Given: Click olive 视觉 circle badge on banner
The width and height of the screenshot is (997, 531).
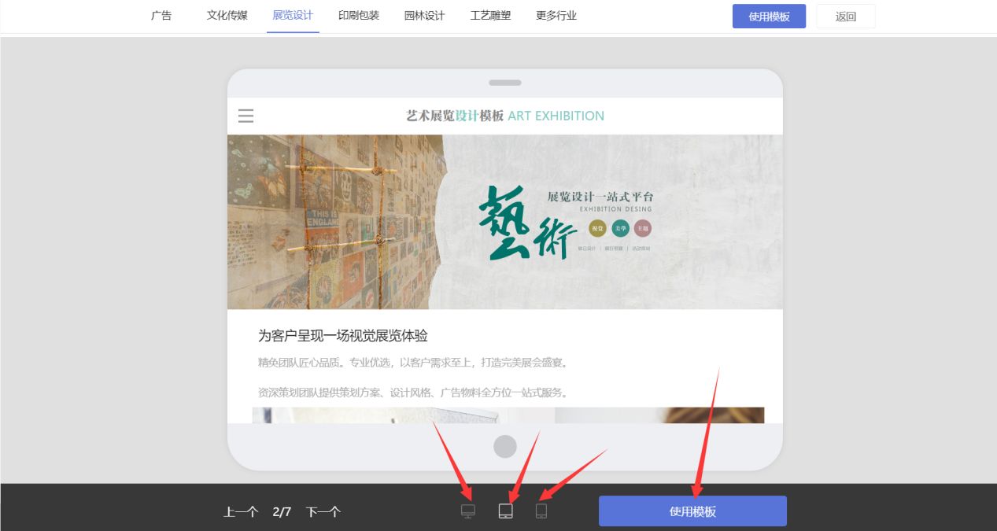Looking at the screenshot, I should (598, 228).
